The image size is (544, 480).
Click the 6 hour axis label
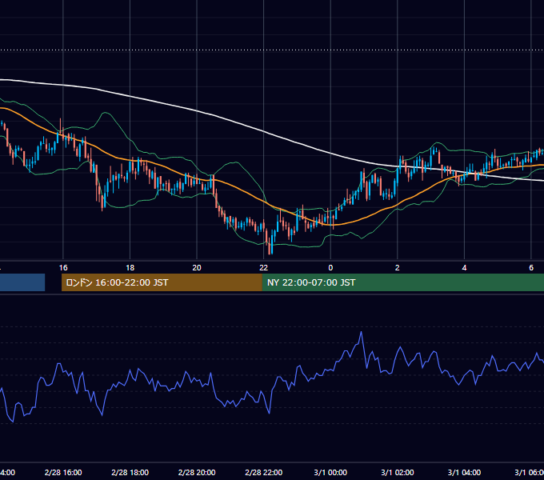pos(531,268)
